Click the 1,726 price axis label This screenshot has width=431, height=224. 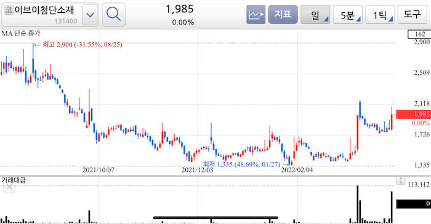click(x=422, y=134)
